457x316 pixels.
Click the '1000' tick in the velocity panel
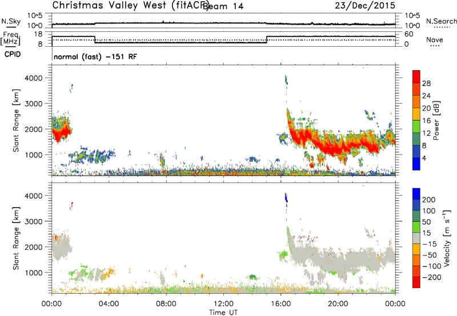coord(34,273)
